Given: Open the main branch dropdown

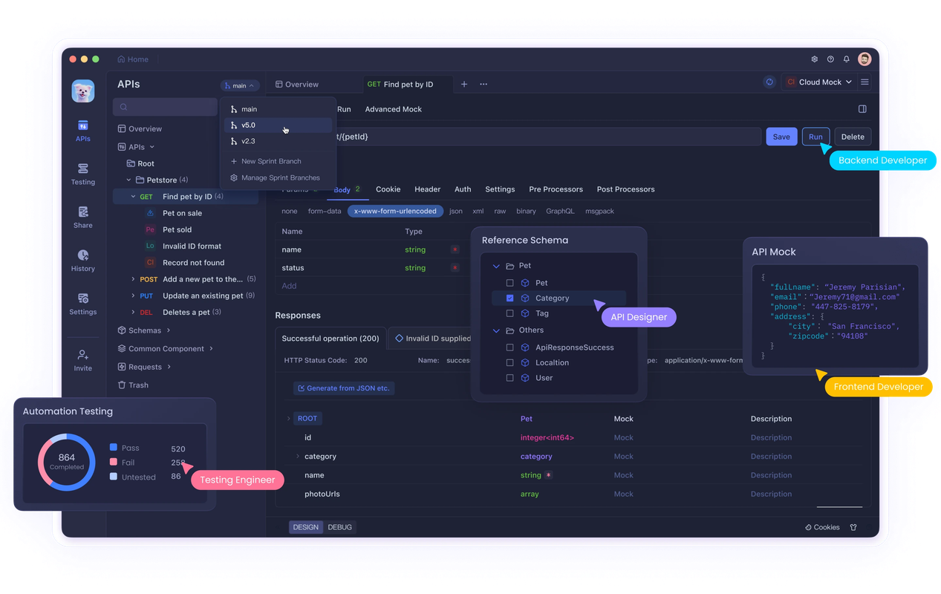Looking at the screenshot, I should (239, 85).
